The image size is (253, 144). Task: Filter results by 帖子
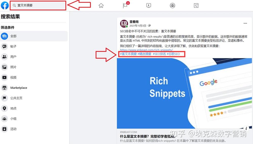[x=34, y=46]
